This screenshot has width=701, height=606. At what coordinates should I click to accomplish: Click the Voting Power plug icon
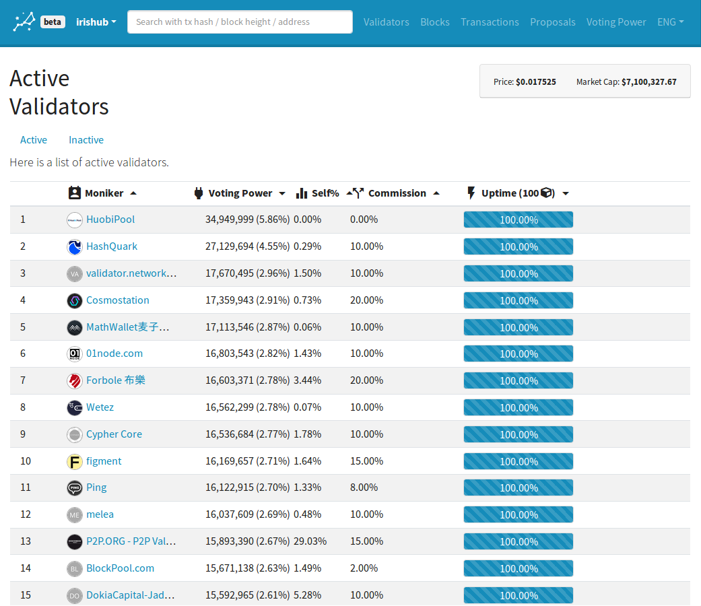click(x=199, y=193)
